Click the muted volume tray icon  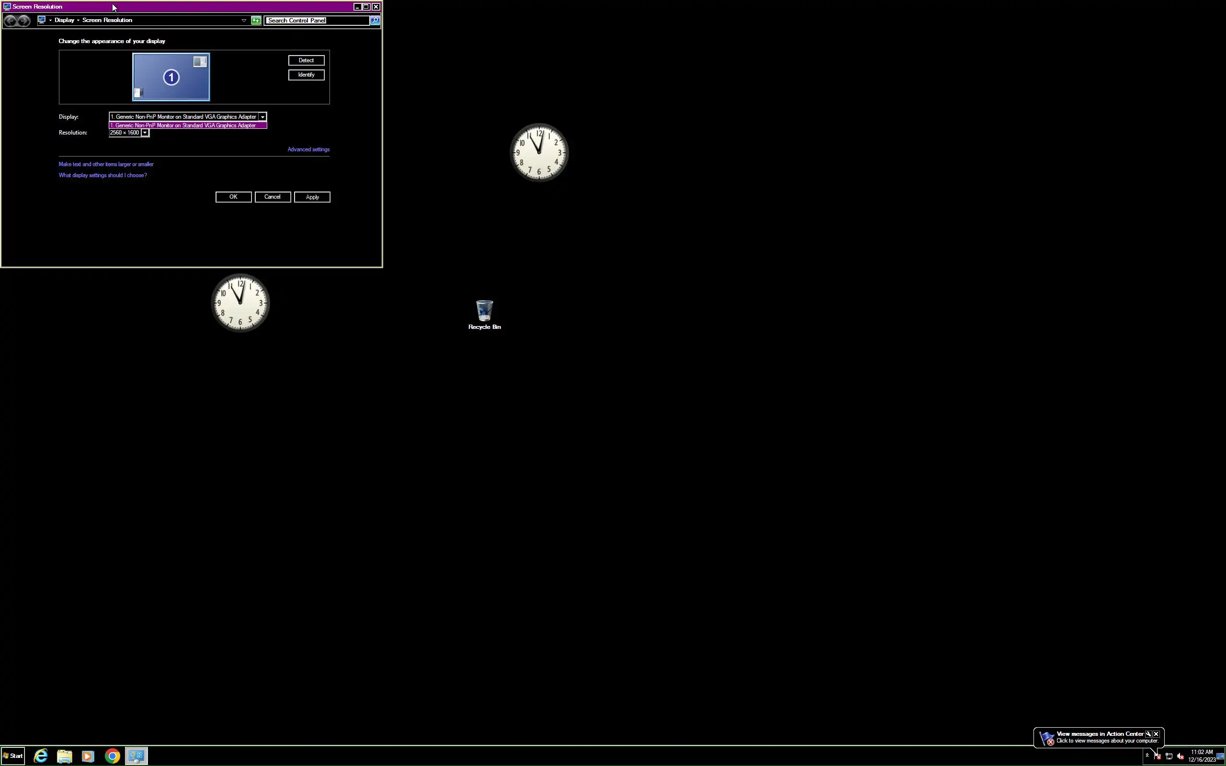coord(1180,756)
